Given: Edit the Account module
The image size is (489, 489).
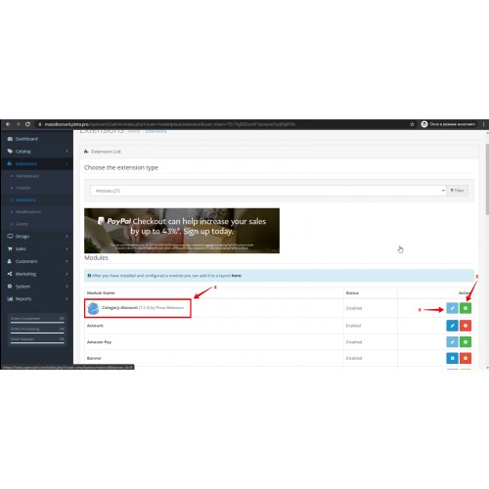Looking at the screenshot, I should pyautogui.click(x=452, y=326).
